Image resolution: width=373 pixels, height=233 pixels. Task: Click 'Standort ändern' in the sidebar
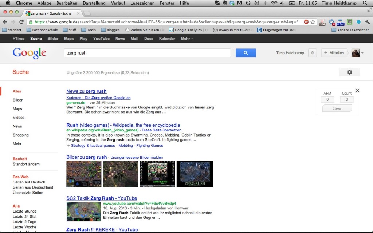point(26,164)
